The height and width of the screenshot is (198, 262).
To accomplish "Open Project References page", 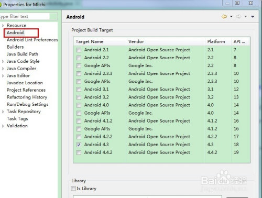I will tap(26, 90).
